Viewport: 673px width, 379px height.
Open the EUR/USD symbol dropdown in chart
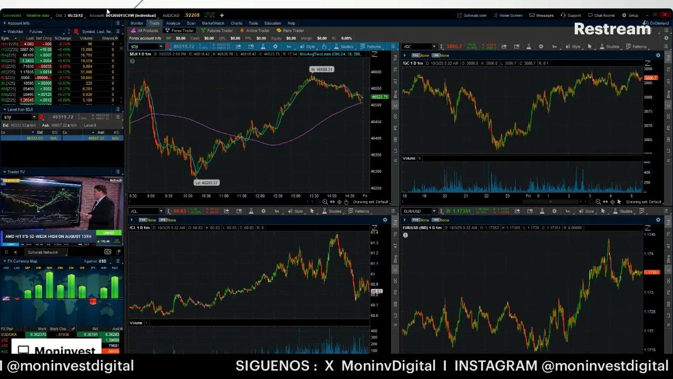[x=434, y=211]
